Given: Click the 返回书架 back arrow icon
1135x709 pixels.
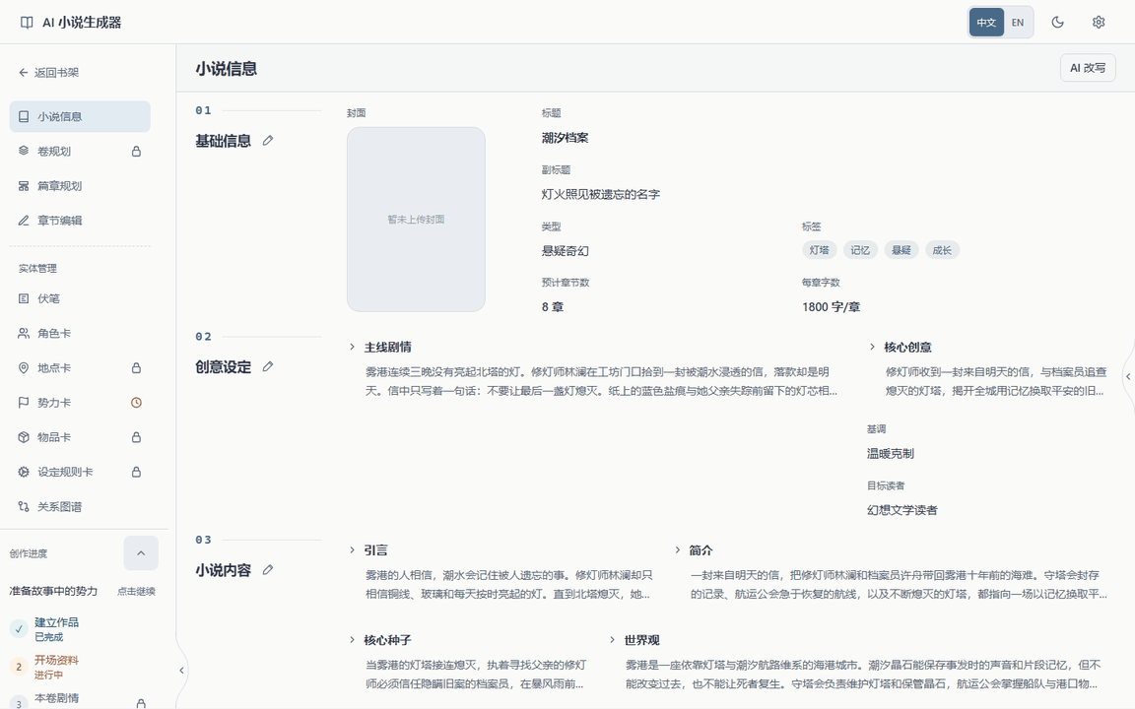Looking at the screenshot, I should (x=24, y=72).
